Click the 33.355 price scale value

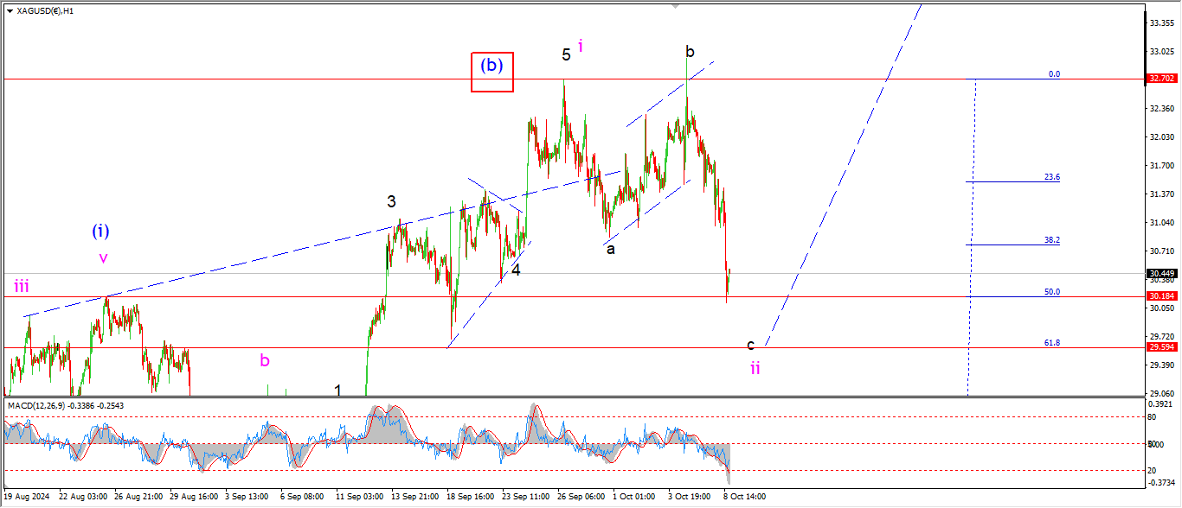pos(1160,23)
